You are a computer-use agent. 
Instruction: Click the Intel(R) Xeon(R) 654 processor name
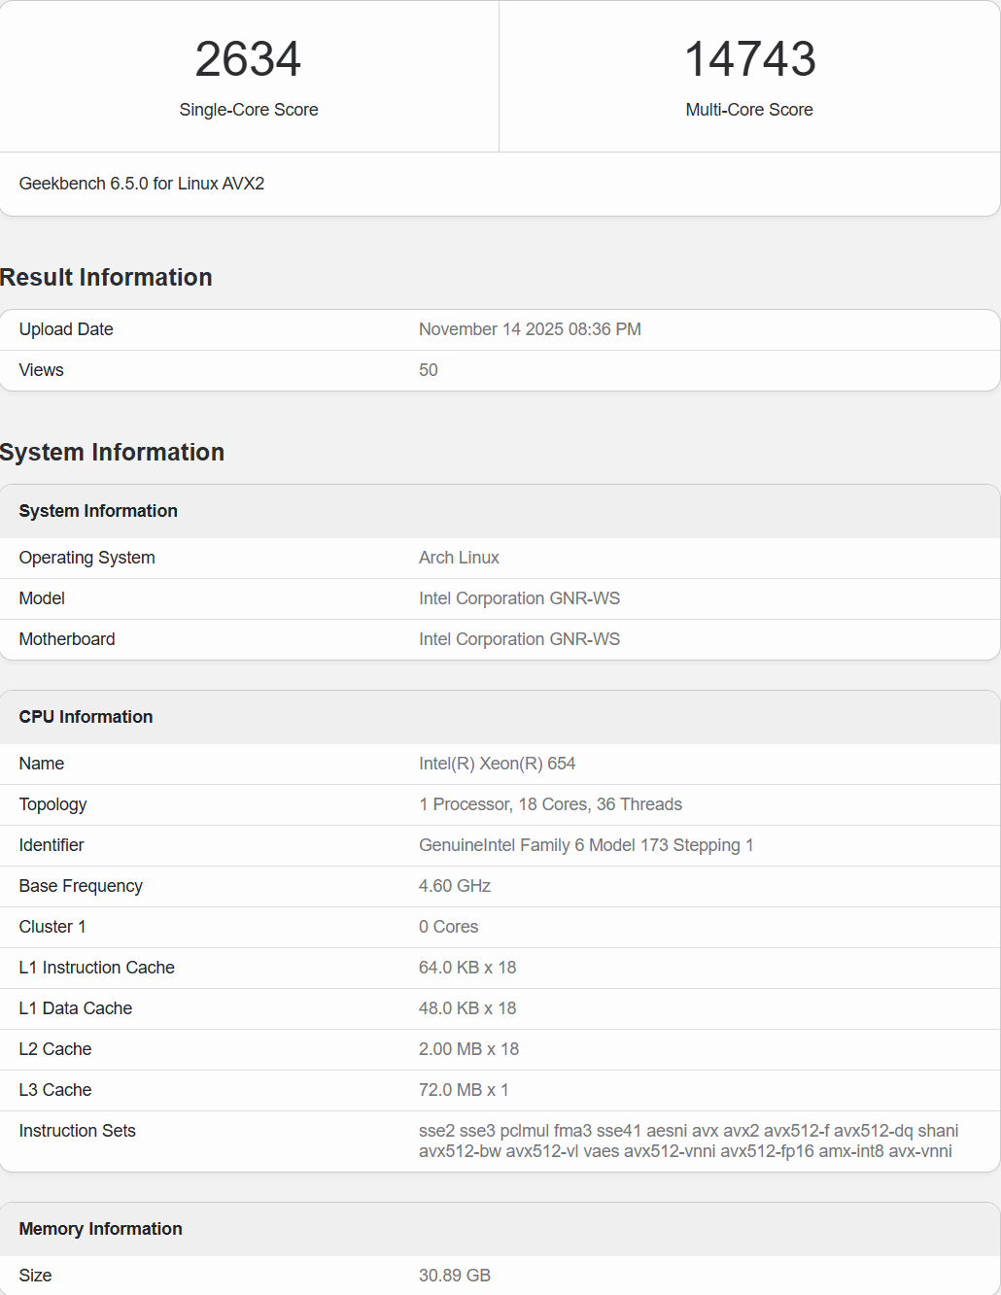497,763
